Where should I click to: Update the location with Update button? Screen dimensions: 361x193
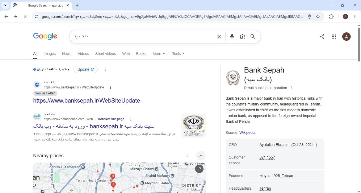pos(85,69)
